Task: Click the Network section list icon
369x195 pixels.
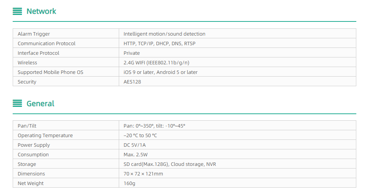Action: pos(17,11)
